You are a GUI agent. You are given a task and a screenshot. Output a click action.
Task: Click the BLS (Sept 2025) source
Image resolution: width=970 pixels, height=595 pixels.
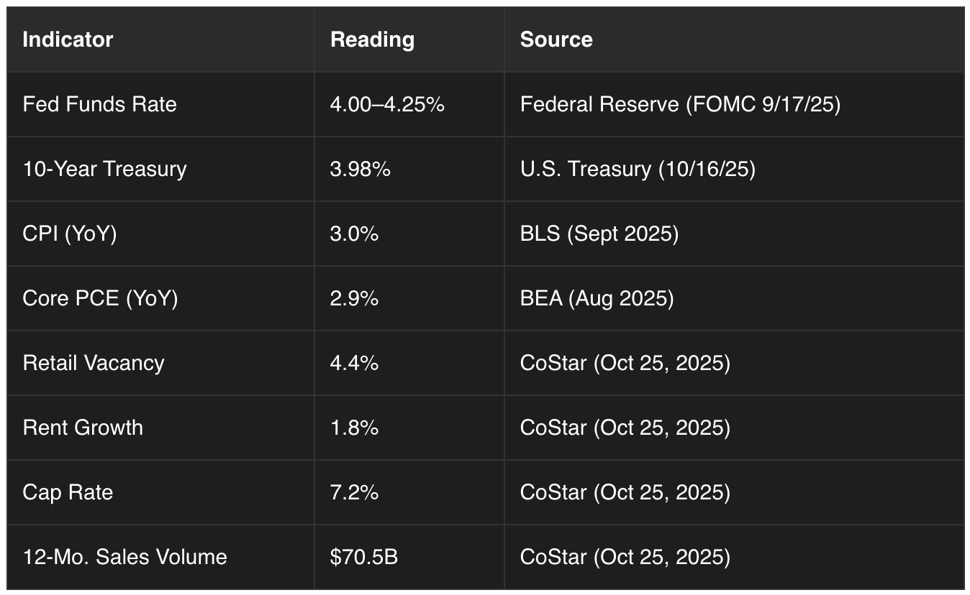(599, 234)
